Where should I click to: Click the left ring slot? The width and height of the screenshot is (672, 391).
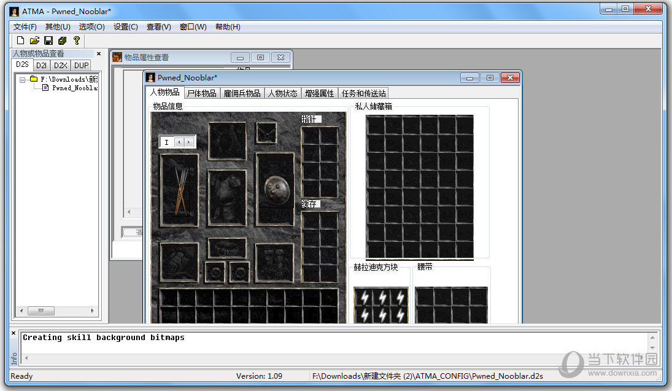[x=215, y=272]
